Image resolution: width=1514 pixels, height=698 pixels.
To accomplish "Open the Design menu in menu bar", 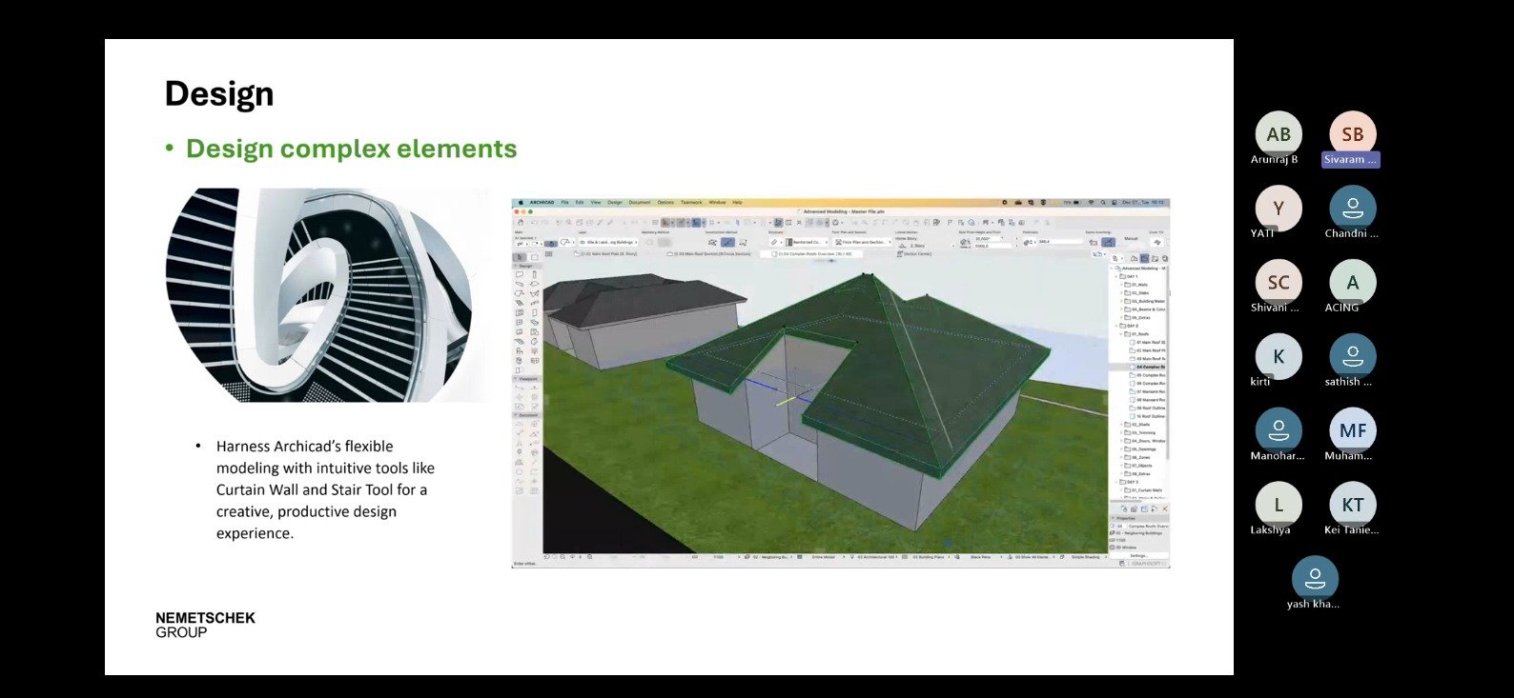I will tap(615, 203).
